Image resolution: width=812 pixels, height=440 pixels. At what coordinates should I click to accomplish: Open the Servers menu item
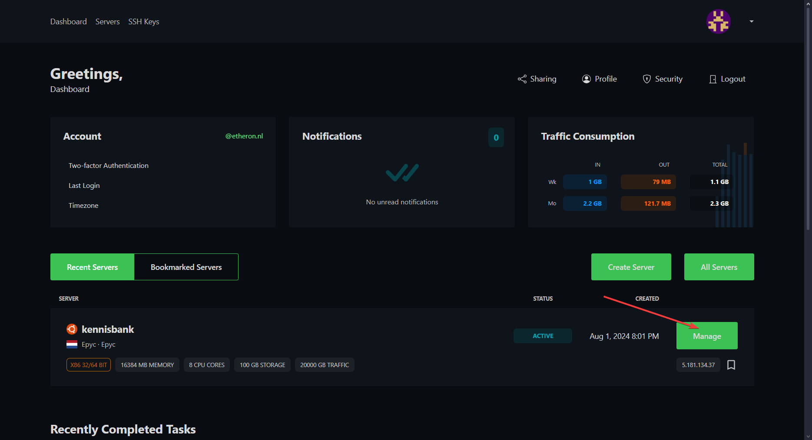click(107, 22)
